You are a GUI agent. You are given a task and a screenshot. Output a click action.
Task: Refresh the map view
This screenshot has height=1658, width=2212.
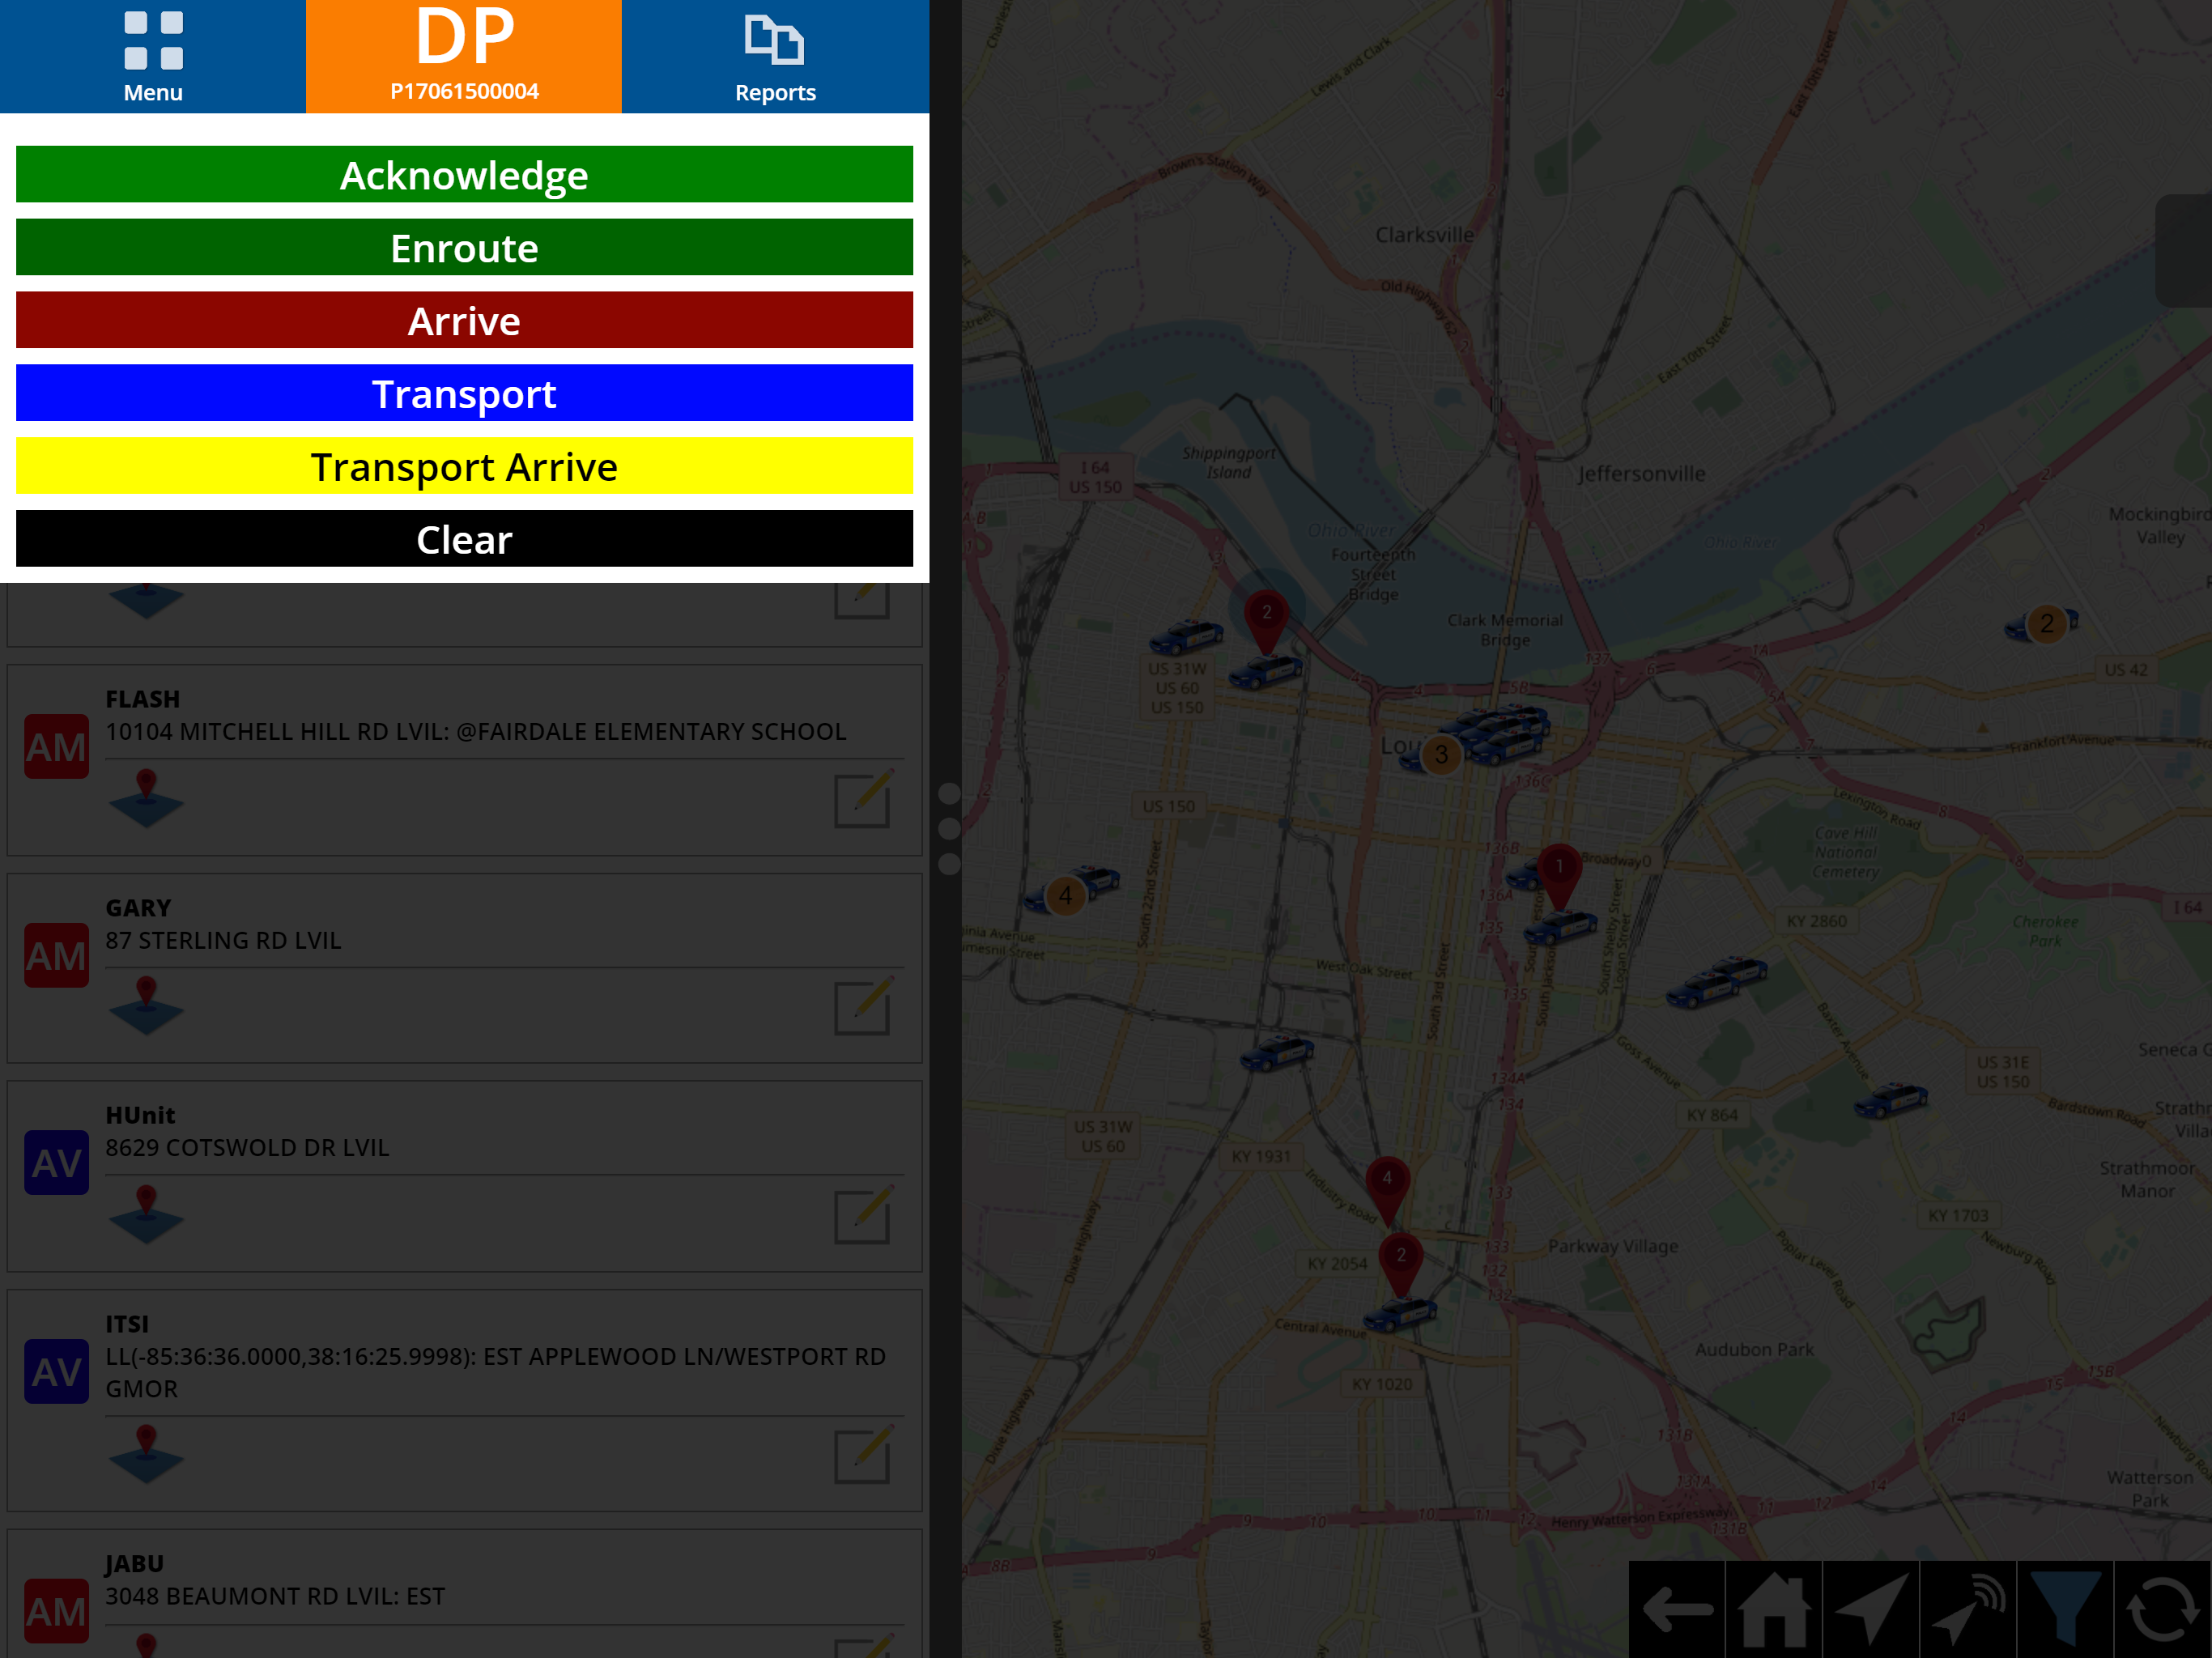[x=2162, y=1610]
